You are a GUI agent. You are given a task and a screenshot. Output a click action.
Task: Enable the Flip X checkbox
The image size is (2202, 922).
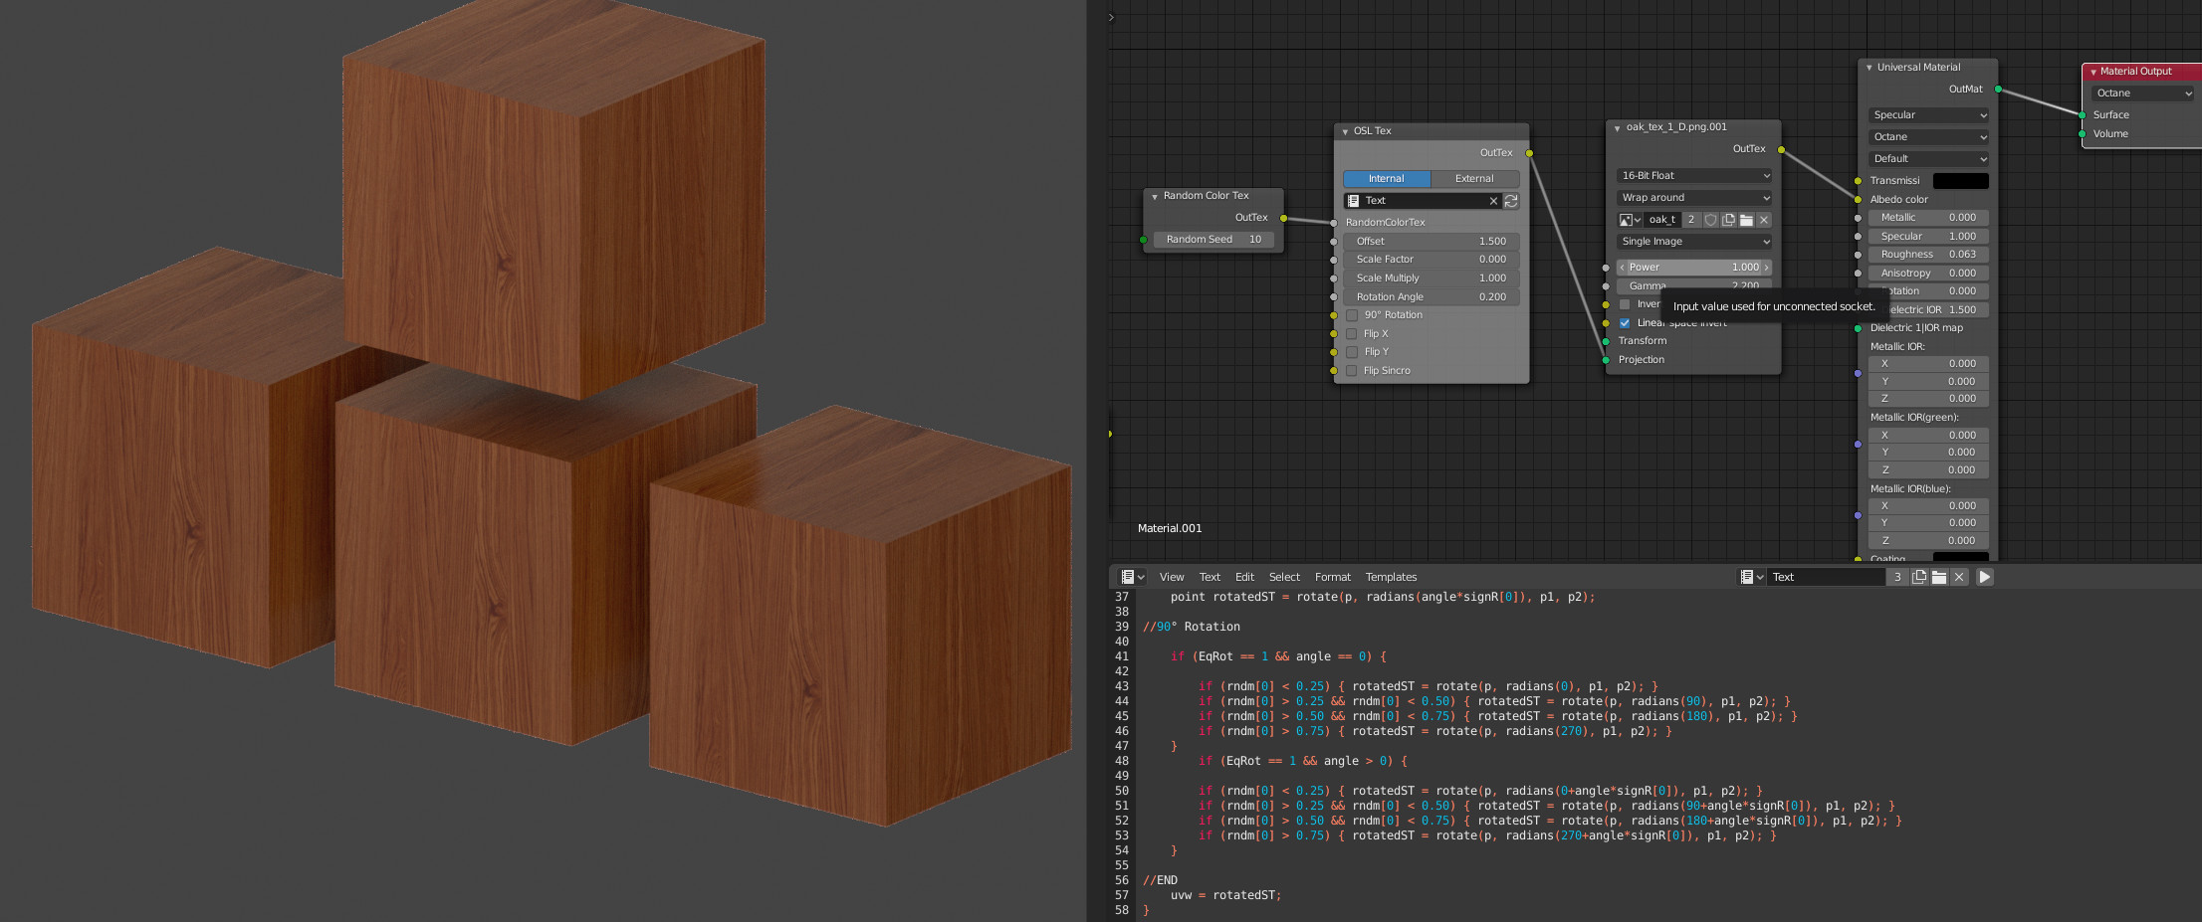coord(1352,334)
